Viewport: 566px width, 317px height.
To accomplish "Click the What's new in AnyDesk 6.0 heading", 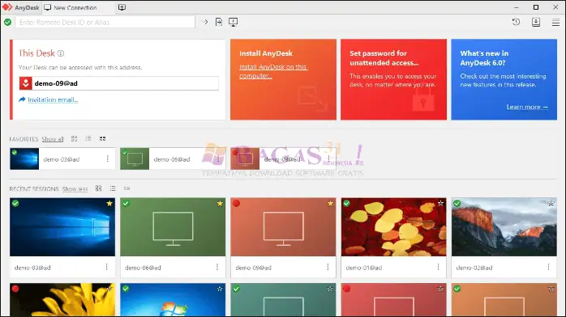I will click(x=484, y=58).
